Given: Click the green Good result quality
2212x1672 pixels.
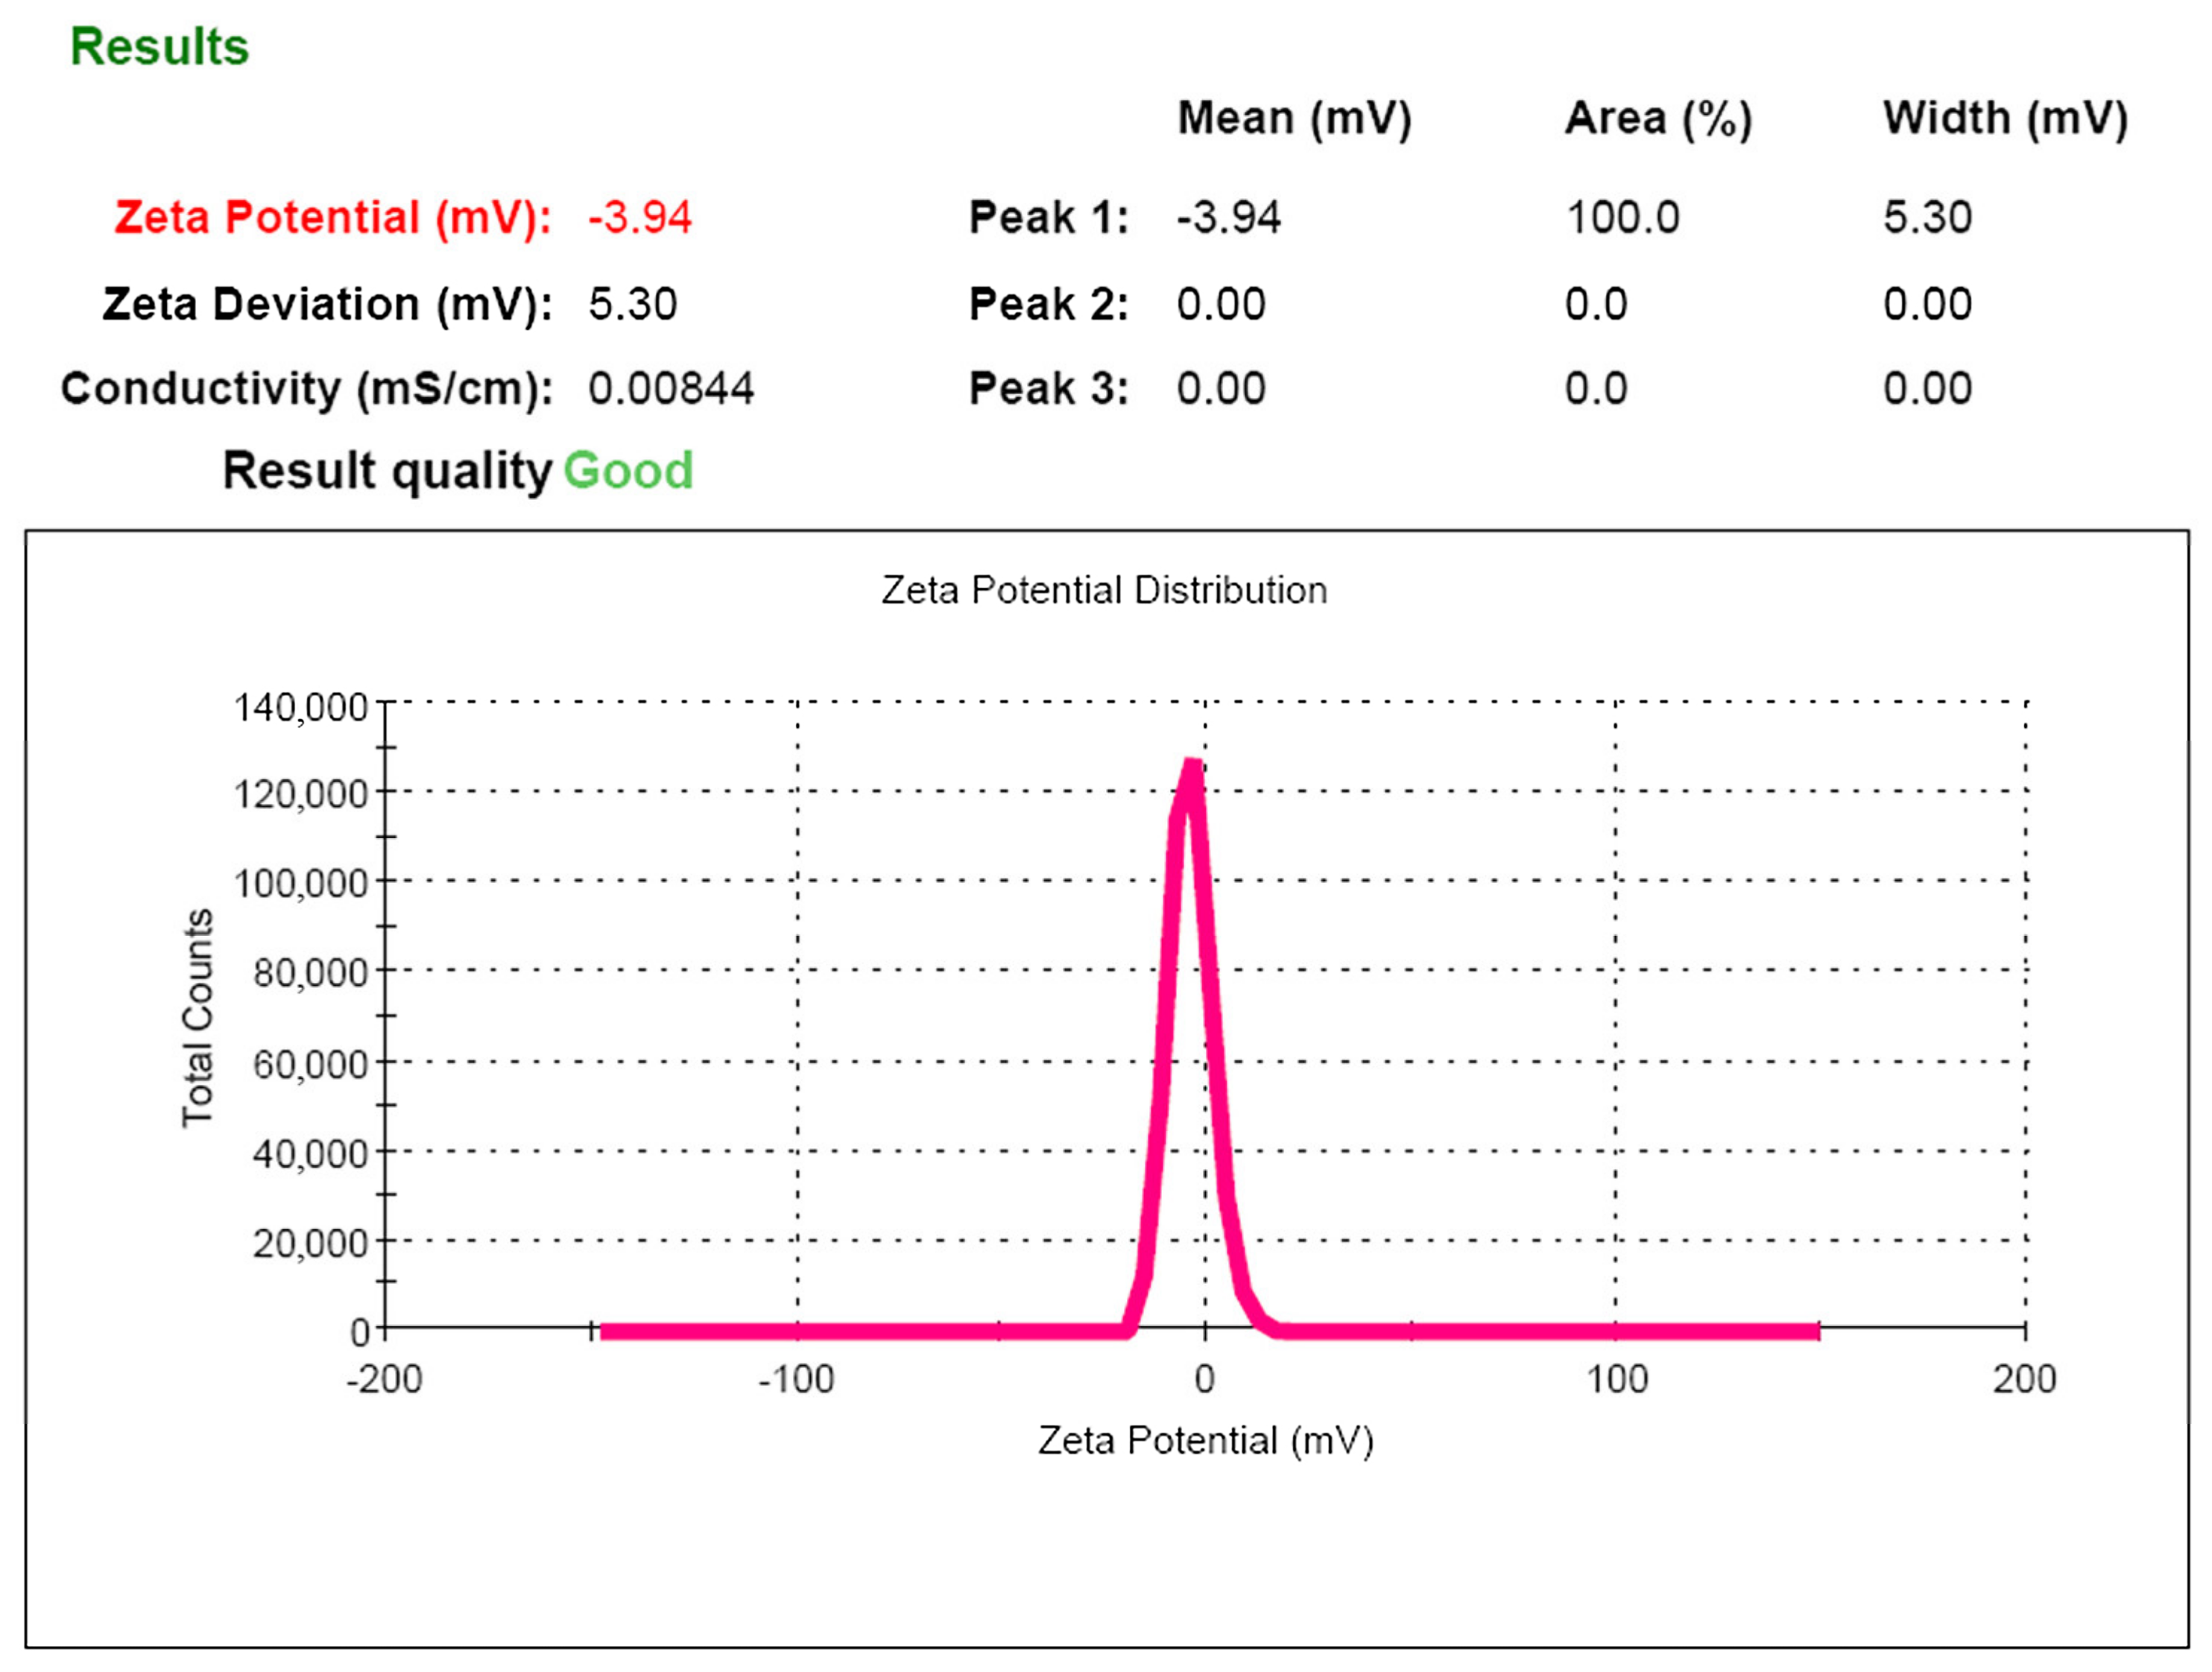Looking at the screenshot, I should pyautogui.click(x=628, y=471).
